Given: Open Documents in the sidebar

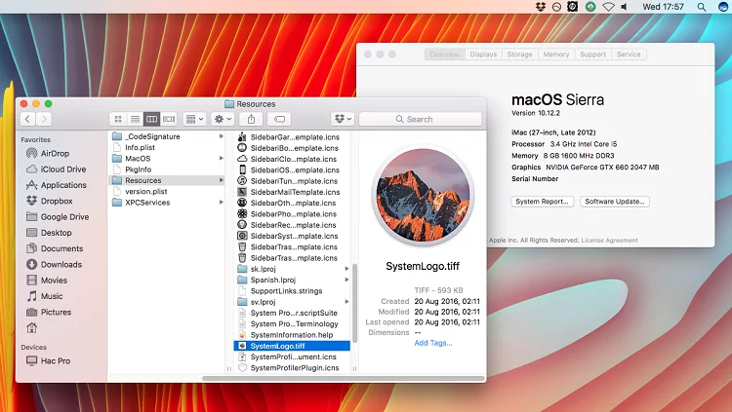Looking at the screenshot, I should click(x=55, y=248).
